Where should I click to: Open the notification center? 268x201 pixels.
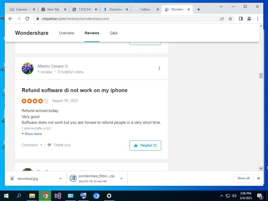260,196
